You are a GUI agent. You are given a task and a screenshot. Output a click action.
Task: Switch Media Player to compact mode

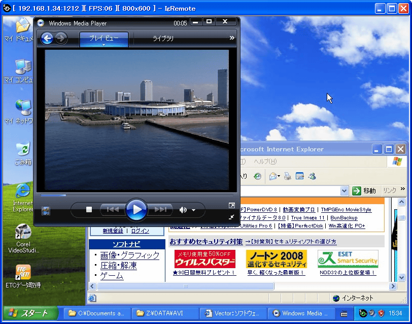click(231, 217)
